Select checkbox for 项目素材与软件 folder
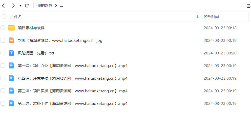Screen dimensions: 251x126 click(x=3, y=28)
